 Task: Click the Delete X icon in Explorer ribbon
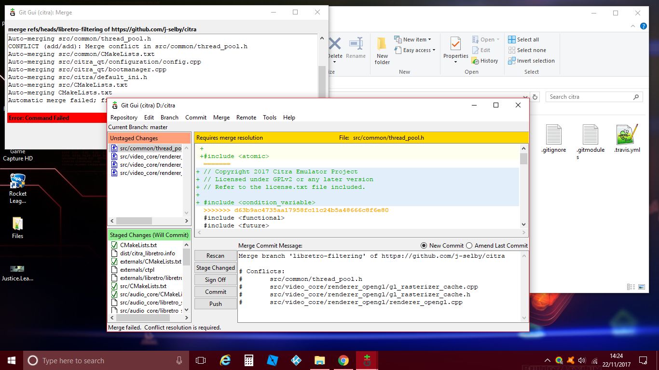coord(334,44)
